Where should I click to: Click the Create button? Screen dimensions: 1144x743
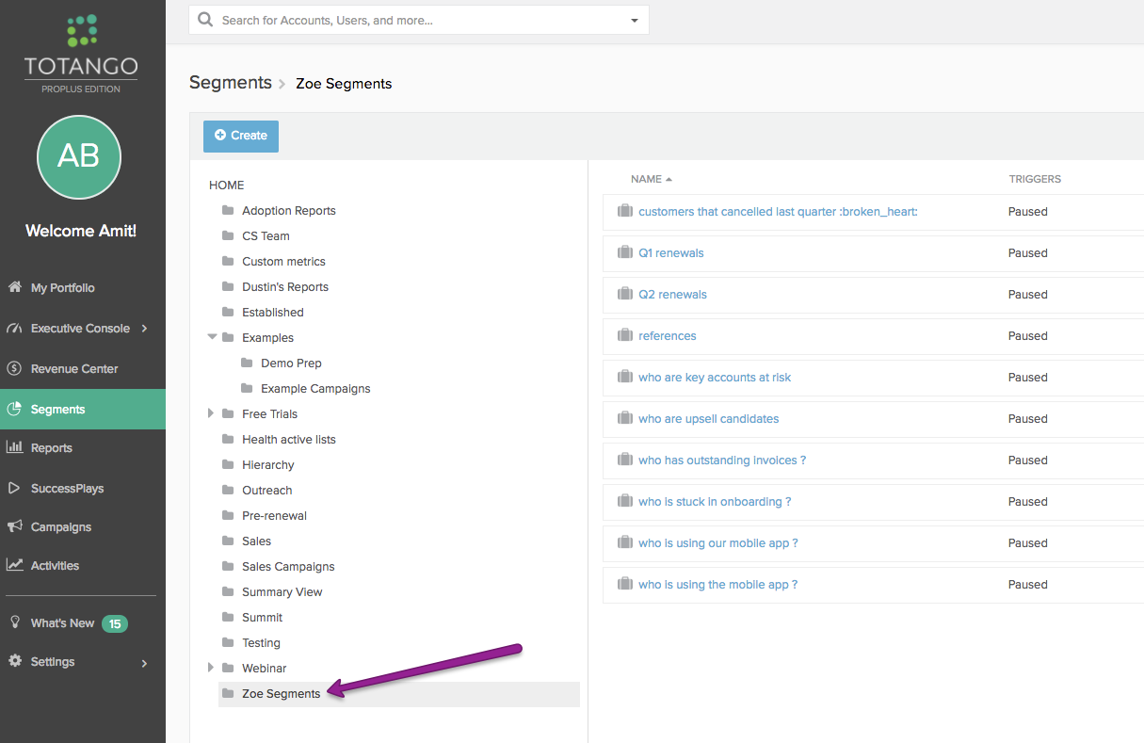pyautogui.click(x=241, y=136)
